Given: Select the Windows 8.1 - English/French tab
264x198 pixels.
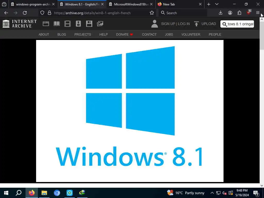Looking at the screenshot, I should tap(82, 4).
